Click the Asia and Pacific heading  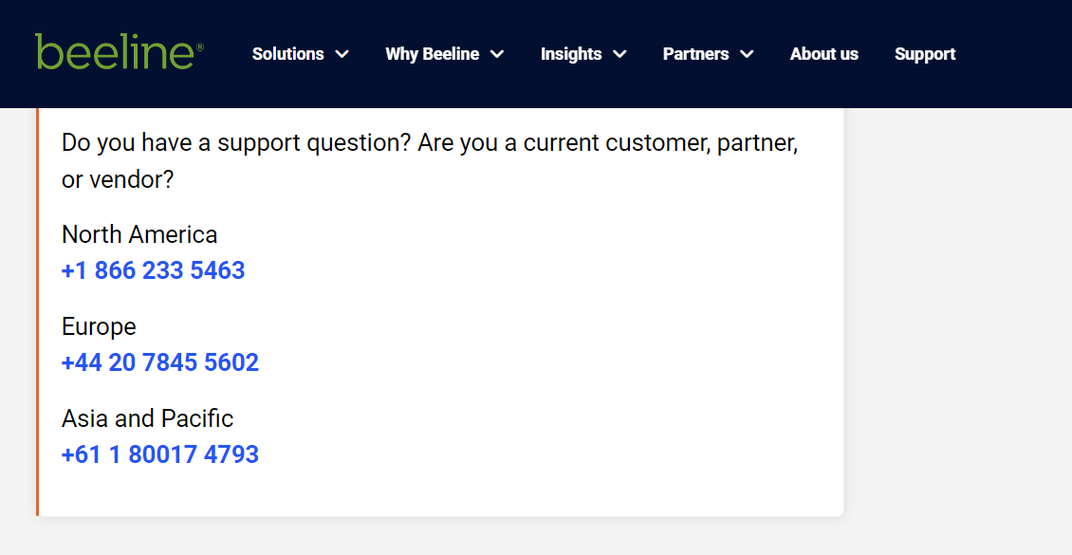click(147, 418)
